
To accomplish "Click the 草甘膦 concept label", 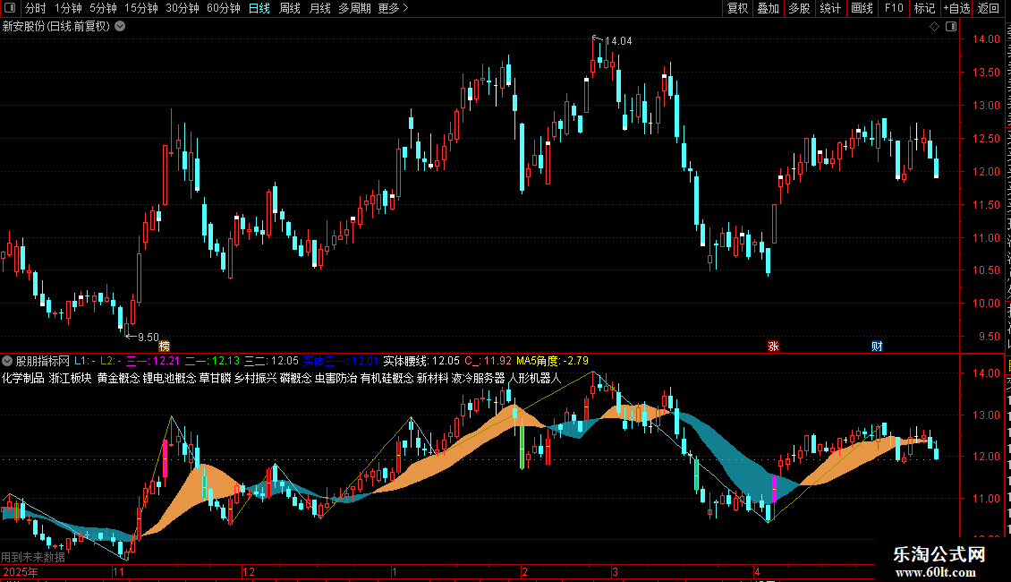I will (215, 378).
